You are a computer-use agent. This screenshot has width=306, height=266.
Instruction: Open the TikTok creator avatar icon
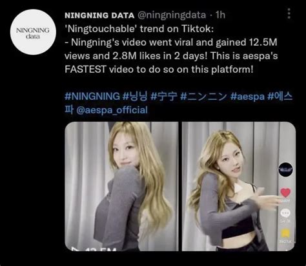(x=285, y=169)
